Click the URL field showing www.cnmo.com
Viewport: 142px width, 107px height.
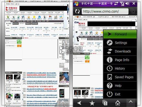click(x=105, y=11)
